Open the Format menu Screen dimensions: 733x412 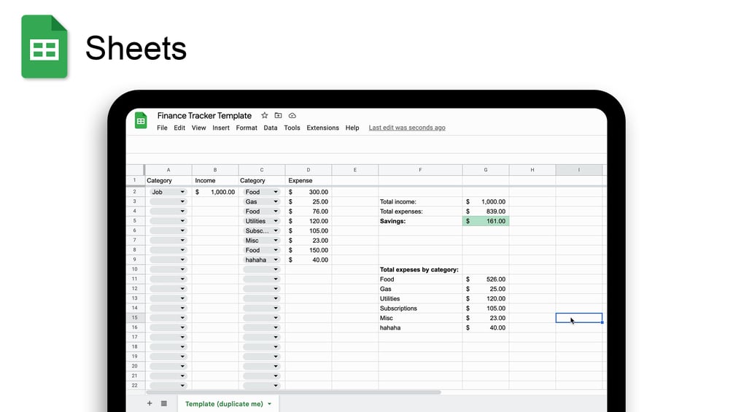247,128
